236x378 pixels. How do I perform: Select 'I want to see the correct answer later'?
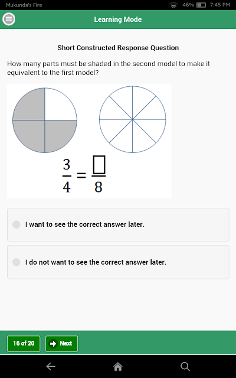tap(118, 224)
